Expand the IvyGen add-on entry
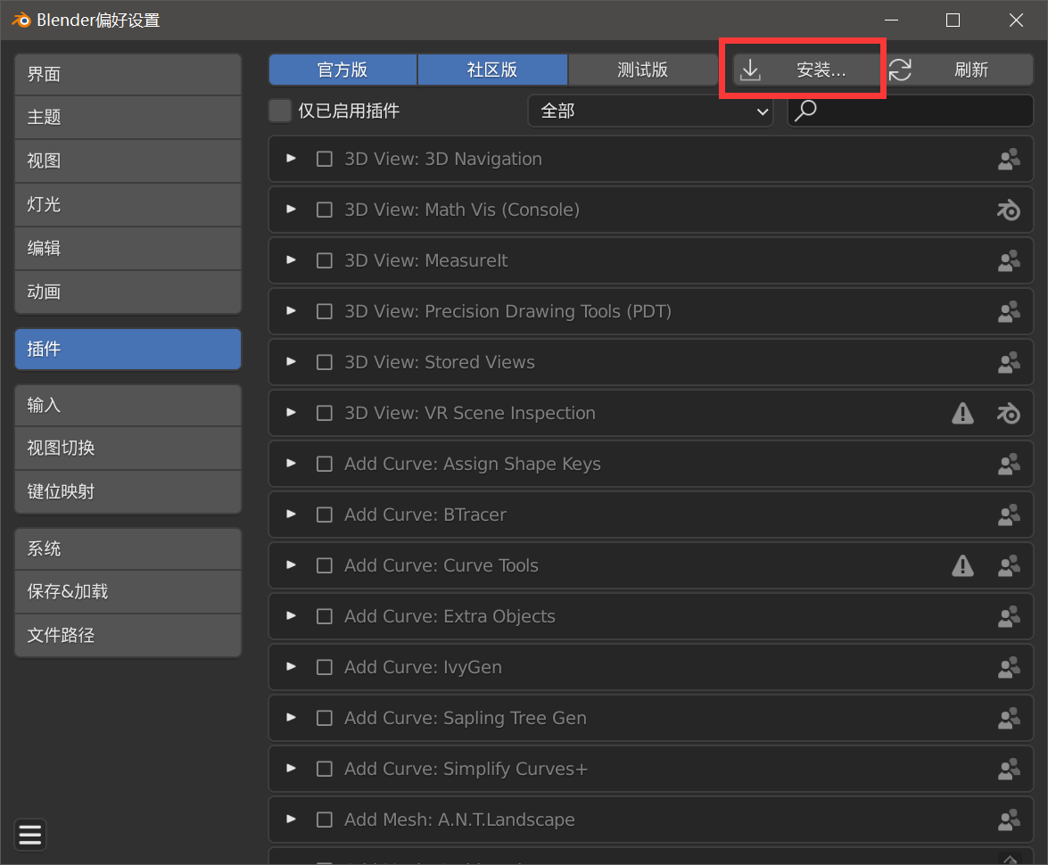Image resolution: width=1048 pixels, height=865 pixels. [292, 666]
